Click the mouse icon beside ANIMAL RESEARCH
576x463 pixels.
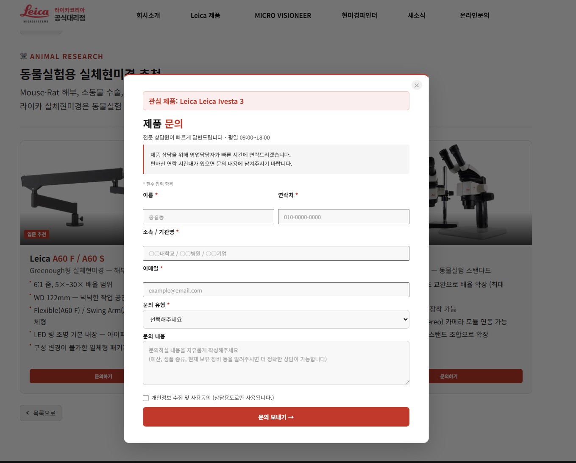tap(24, 56)
